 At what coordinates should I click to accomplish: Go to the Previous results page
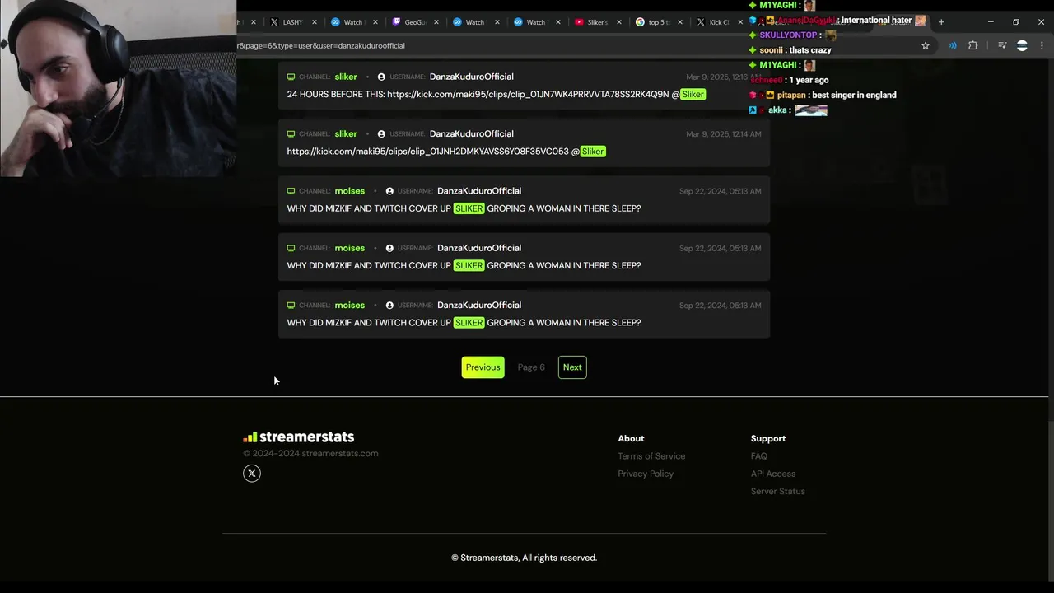pyautogui.click(x=483, y=367)
